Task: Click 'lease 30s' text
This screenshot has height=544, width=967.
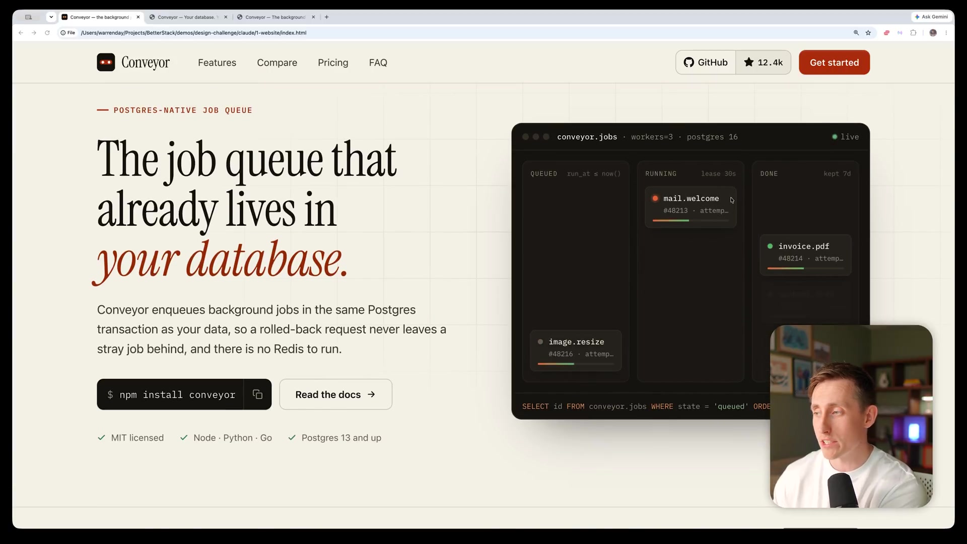Action: click(718, 174)
